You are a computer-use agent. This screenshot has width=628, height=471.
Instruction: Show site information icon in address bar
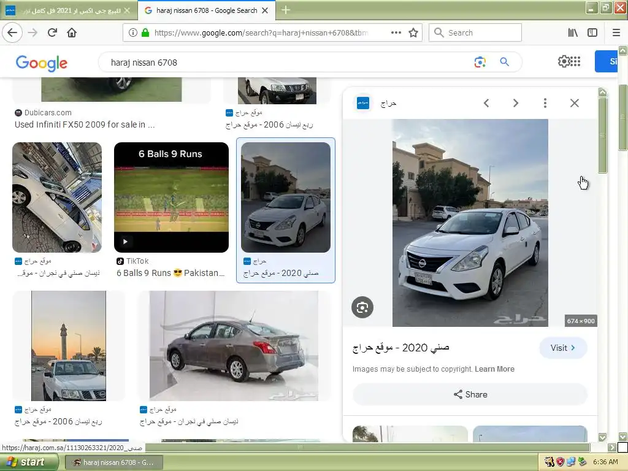point(132,33)
